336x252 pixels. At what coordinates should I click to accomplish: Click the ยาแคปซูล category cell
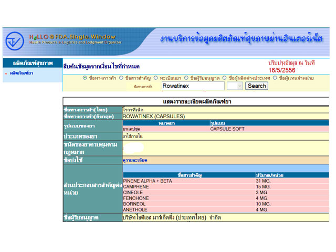166,129
